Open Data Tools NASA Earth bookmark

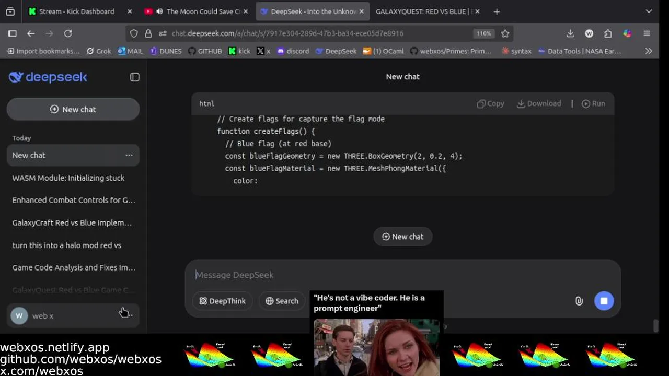tap(579, 51)
